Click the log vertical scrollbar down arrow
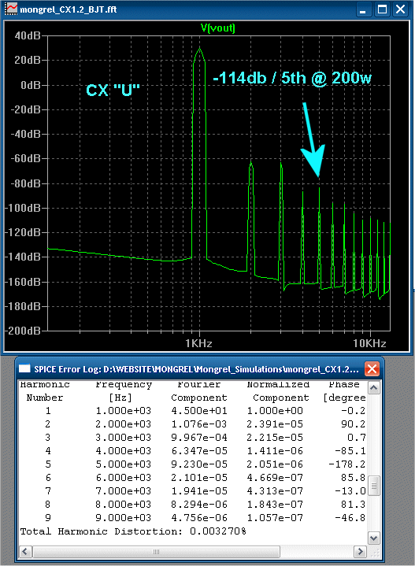 373,538
